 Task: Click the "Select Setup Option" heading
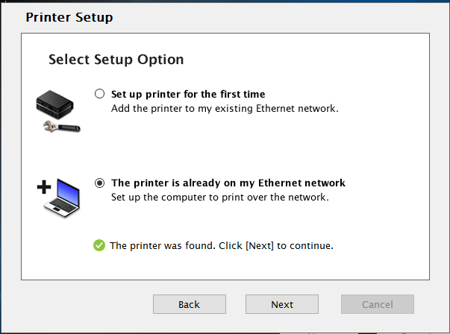pos(116,60)
